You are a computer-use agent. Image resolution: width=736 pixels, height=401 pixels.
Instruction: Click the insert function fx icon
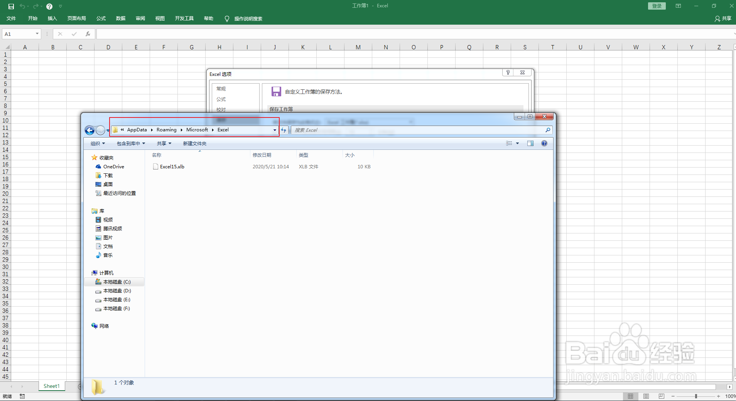[x=88, y=34]
